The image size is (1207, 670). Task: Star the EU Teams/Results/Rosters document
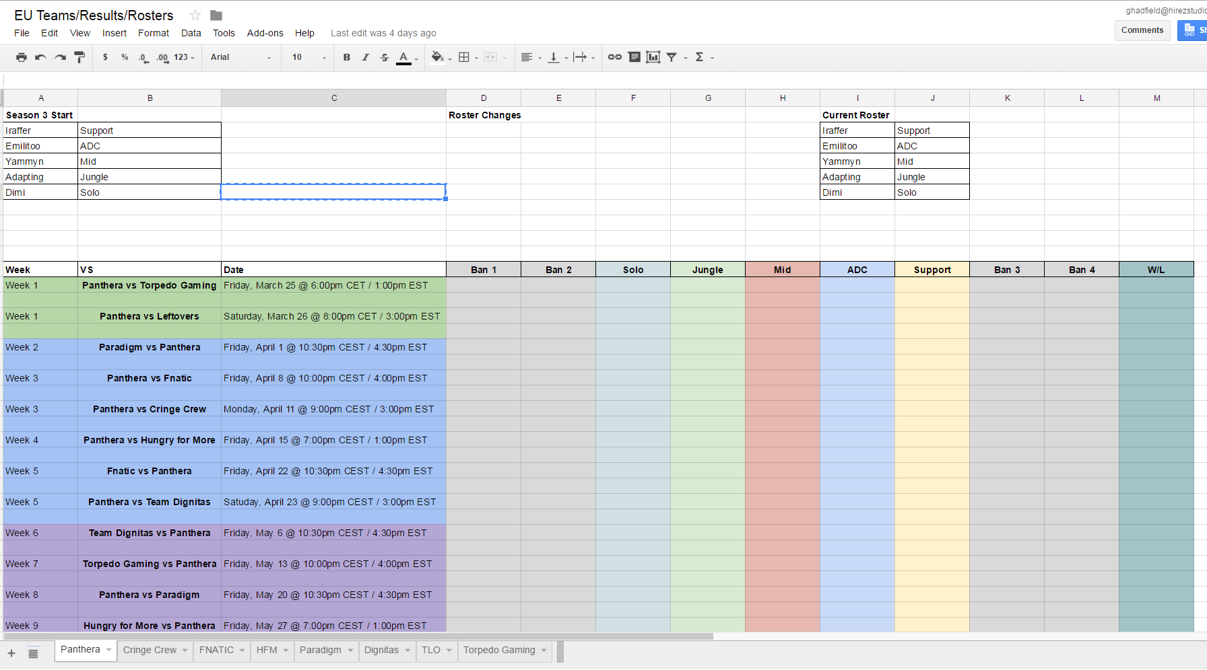click(x=195, y=15)
